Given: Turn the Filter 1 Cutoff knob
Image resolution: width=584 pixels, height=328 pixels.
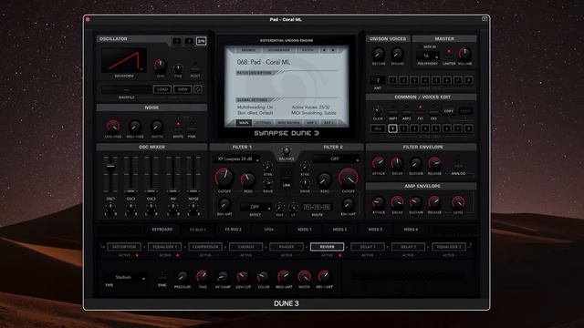Looking at the screenshot, I should click(224, 178).
